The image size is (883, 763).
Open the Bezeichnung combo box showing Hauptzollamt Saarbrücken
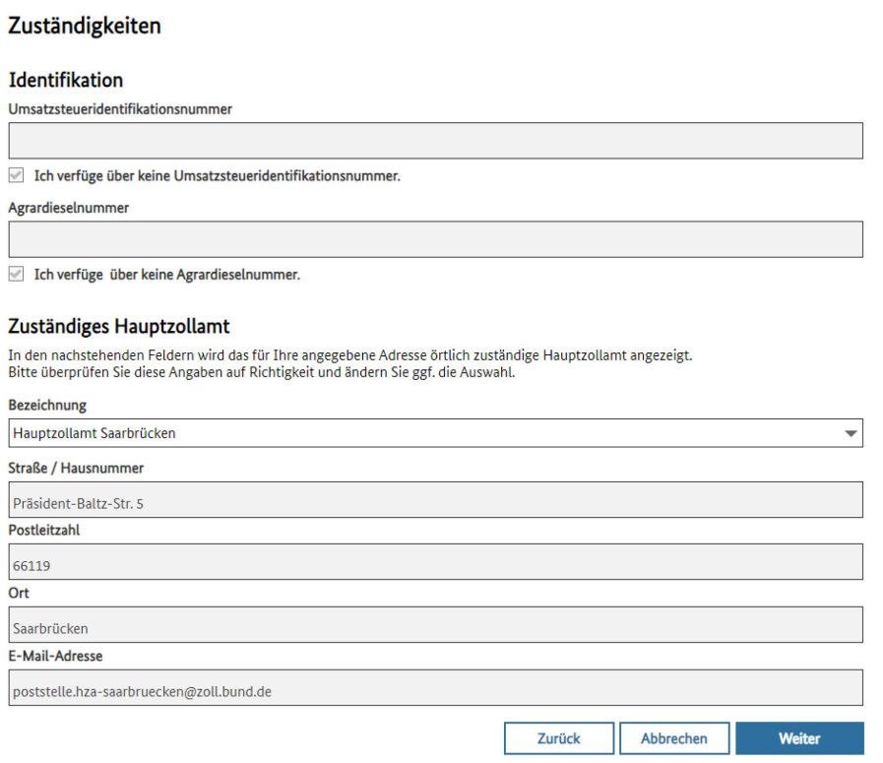(423, 433)
